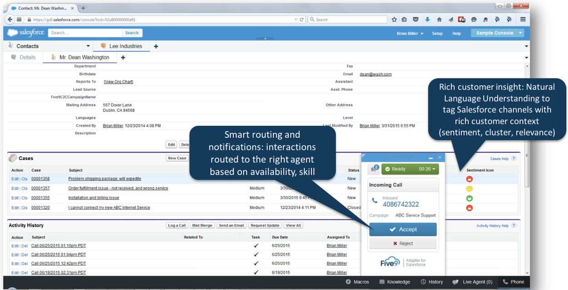Click the browser search box
Image resolution: width=568 pixels, height=290 pixels.
[347, 20]
